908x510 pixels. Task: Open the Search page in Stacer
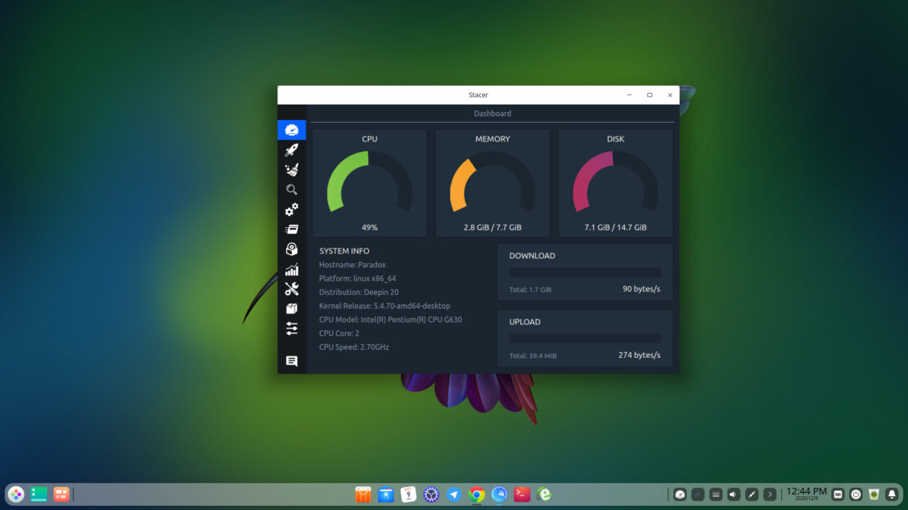[292, 190]
